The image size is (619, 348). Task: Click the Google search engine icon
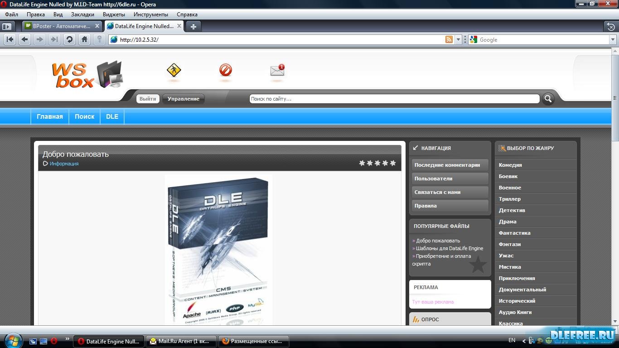click(474, 39)
